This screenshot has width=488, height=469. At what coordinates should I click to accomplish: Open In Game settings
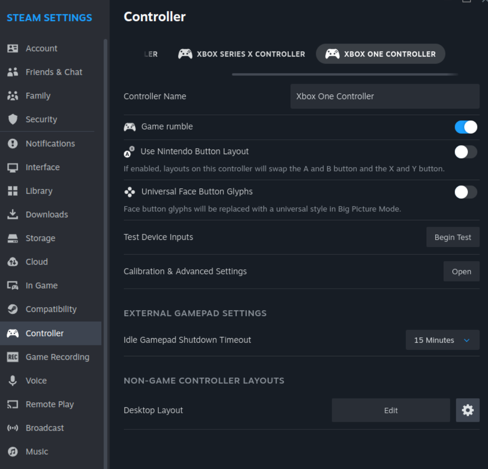click(51, 285)
